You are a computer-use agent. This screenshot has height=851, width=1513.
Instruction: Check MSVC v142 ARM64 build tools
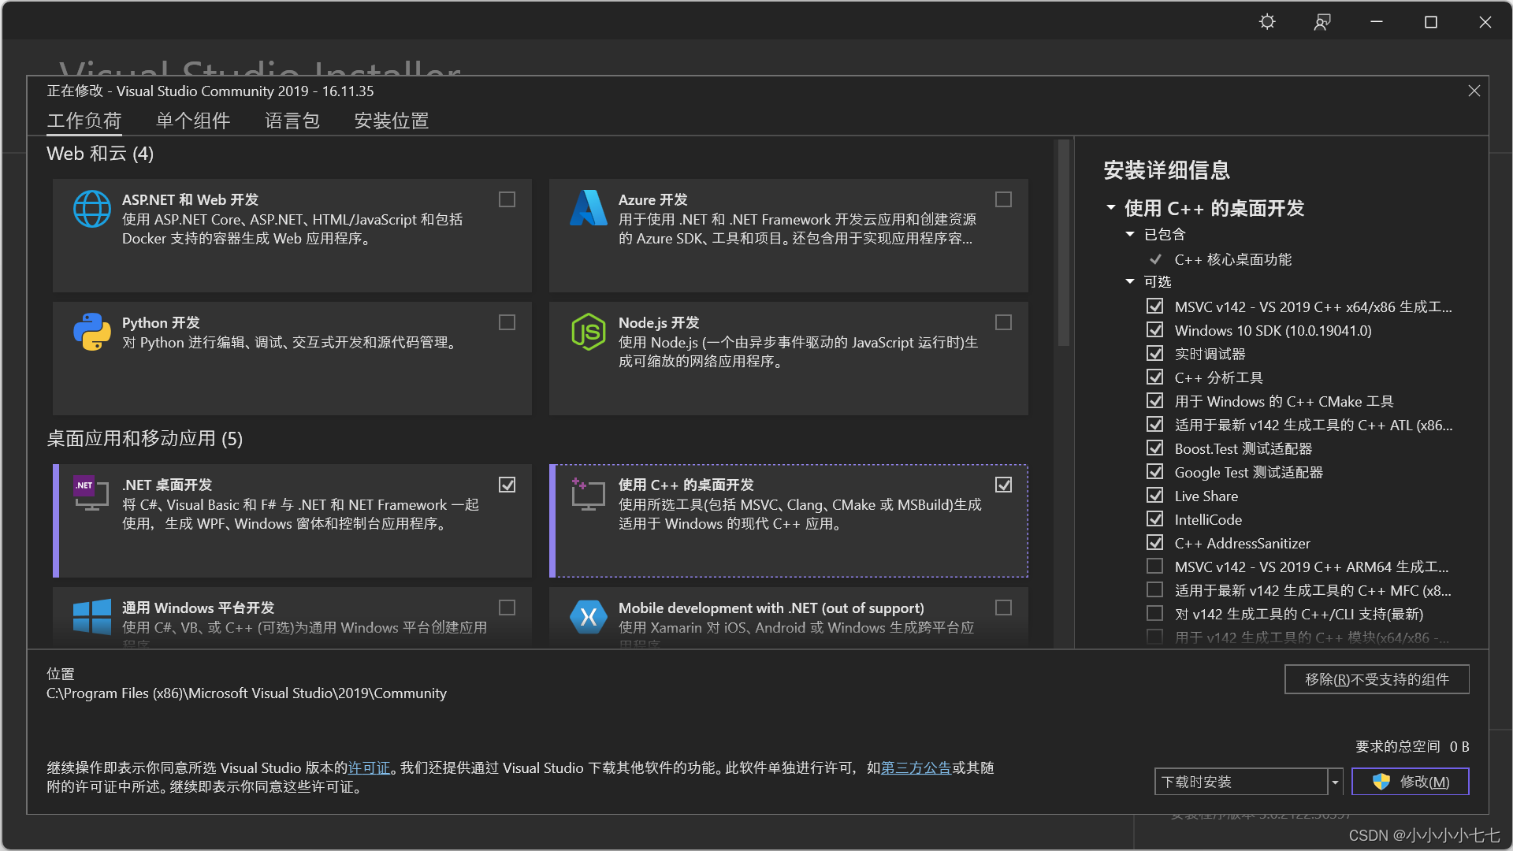coord(1155,567)
